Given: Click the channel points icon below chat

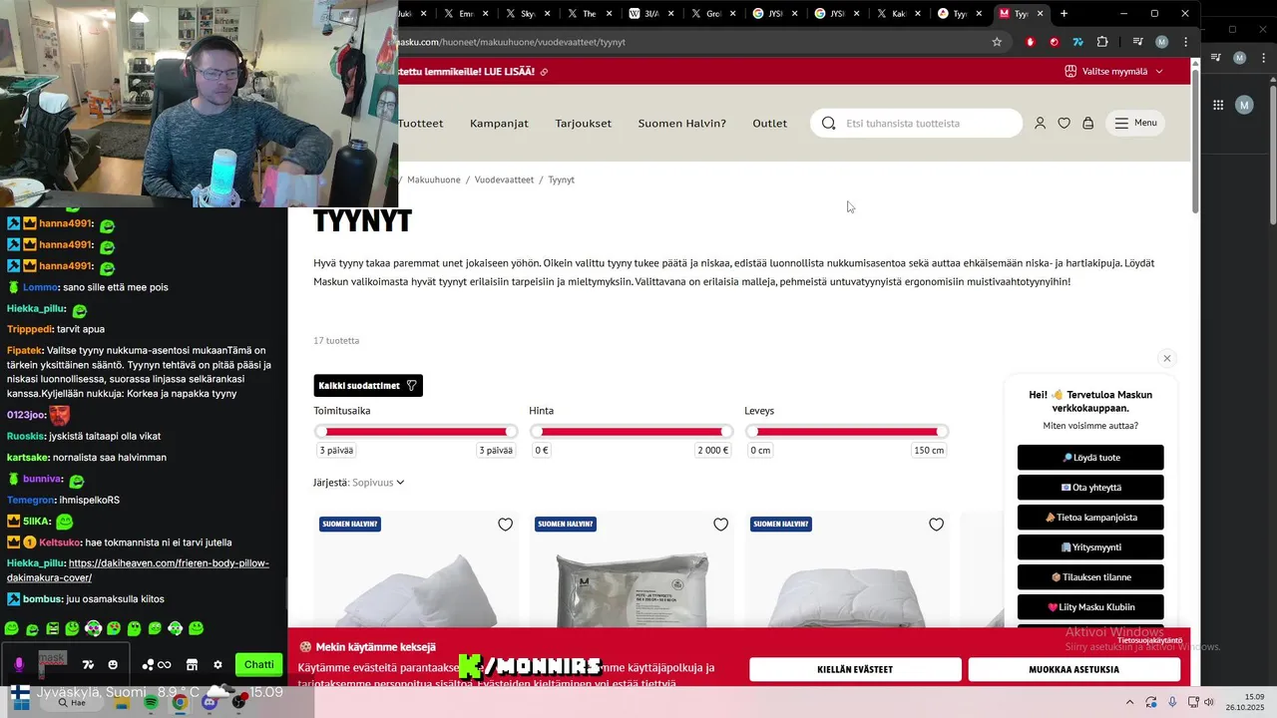Looking at the screenshot, I should (157, 664).
